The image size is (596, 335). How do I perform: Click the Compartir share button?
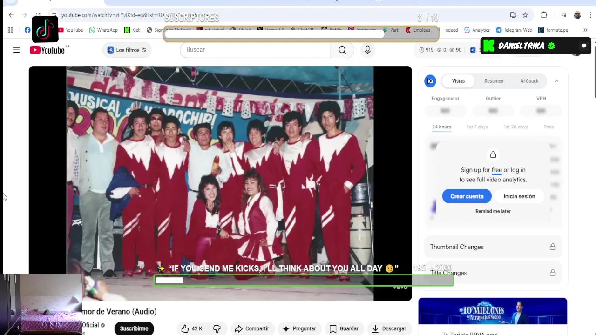pos(252,328)
